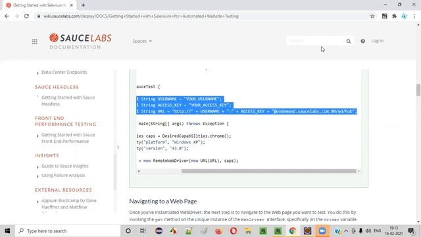Click the microphone tray icon
Image resolution: width=421 pixels, height=237 pixels.
click(x=360, y=231)
